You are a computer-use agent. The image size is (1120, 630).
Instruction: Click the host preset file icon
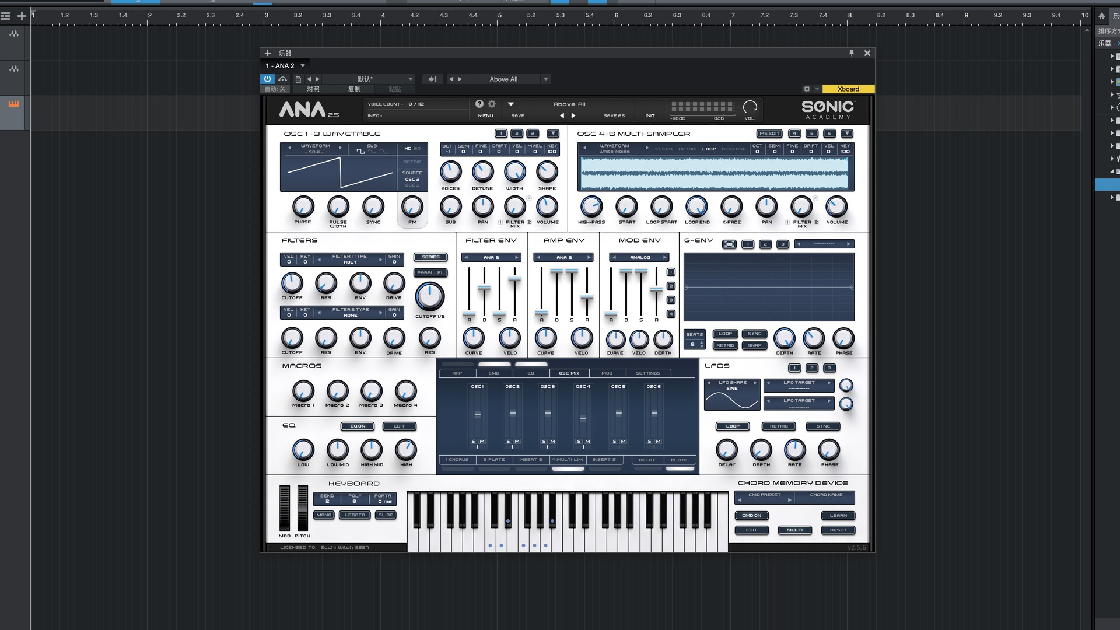pyautogui.click(x=298, y=79)
